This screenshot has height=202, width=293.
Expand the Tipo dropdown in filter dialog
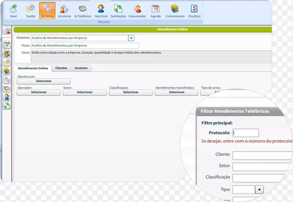click(259, 190)
